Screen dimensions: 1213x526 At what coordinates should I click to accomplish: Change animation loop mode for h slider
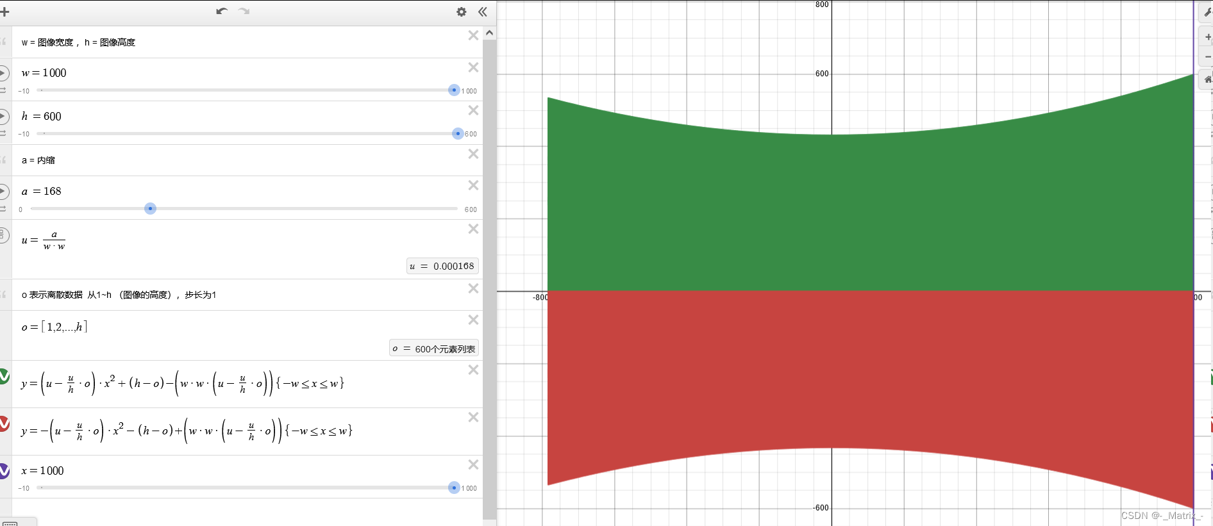tap(3, 133)
